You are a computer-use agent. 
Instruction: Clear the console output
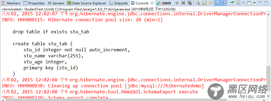click(x=198, y=3)
